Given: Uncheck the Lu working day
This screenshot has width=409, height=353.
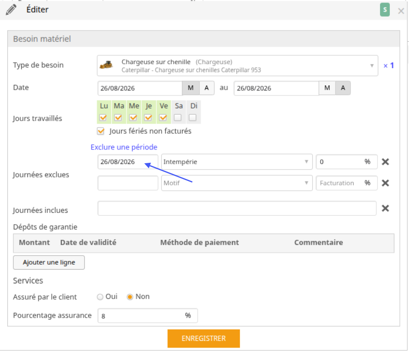Looking at the screenshot, I should click(103, 118).
